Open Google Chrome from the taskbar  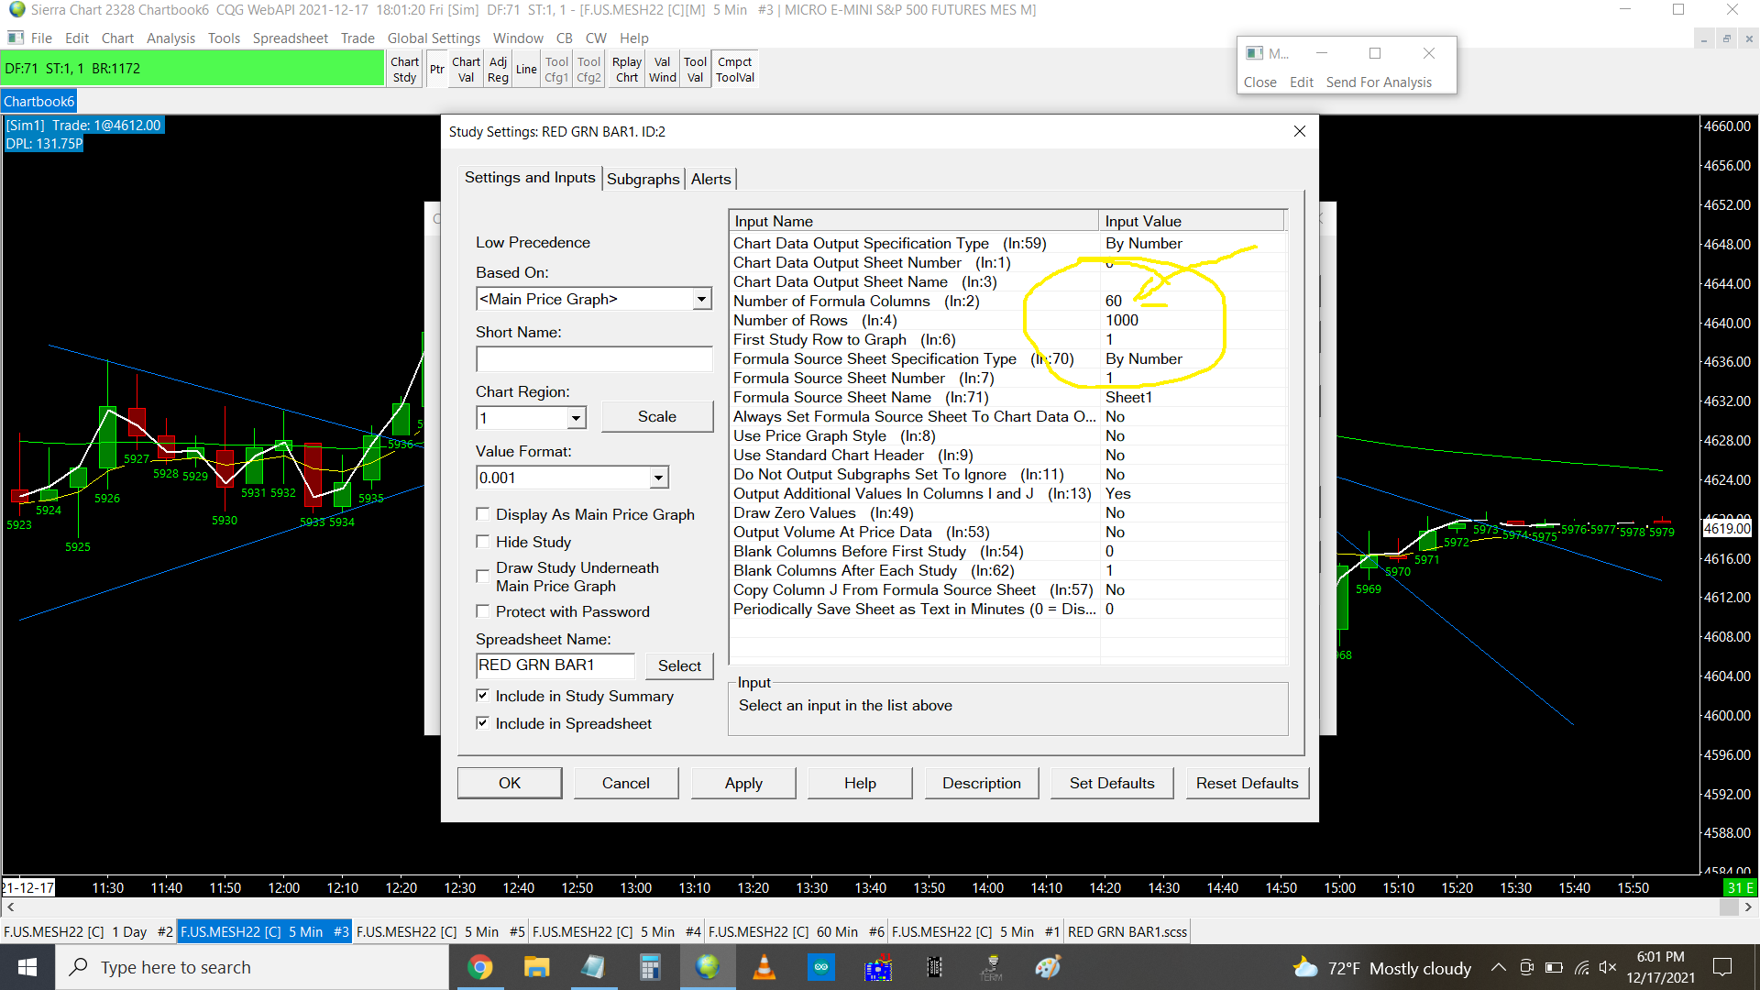point(479,967)
